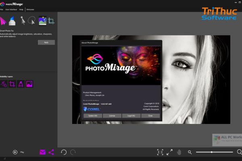Image resolution: width=242 pixels, height=161 pixels.
Task: Fit image to window with the arrows icon
Action: 170,152
